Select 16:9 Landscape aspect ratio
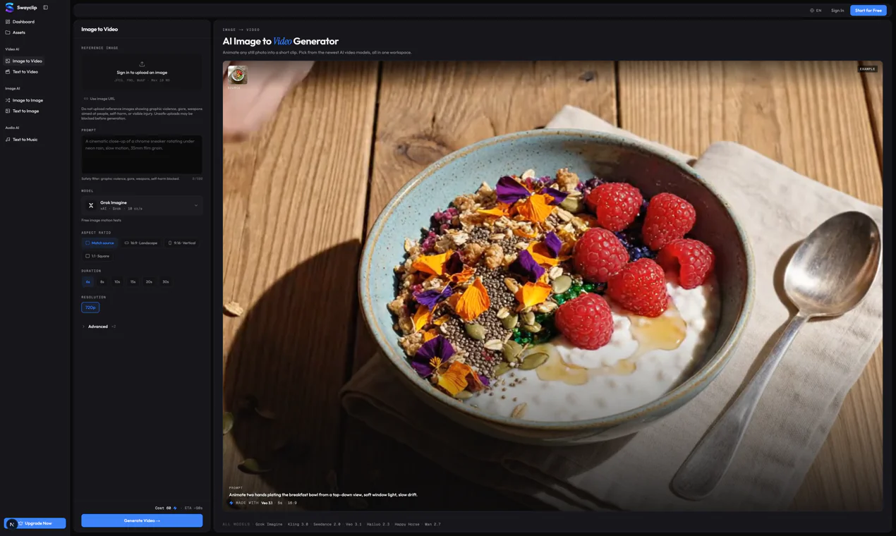This screenshot has height=536, width=896. click(x=141, y=243)
